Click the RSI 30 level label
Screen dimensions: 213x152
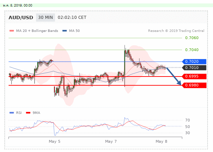188,133
